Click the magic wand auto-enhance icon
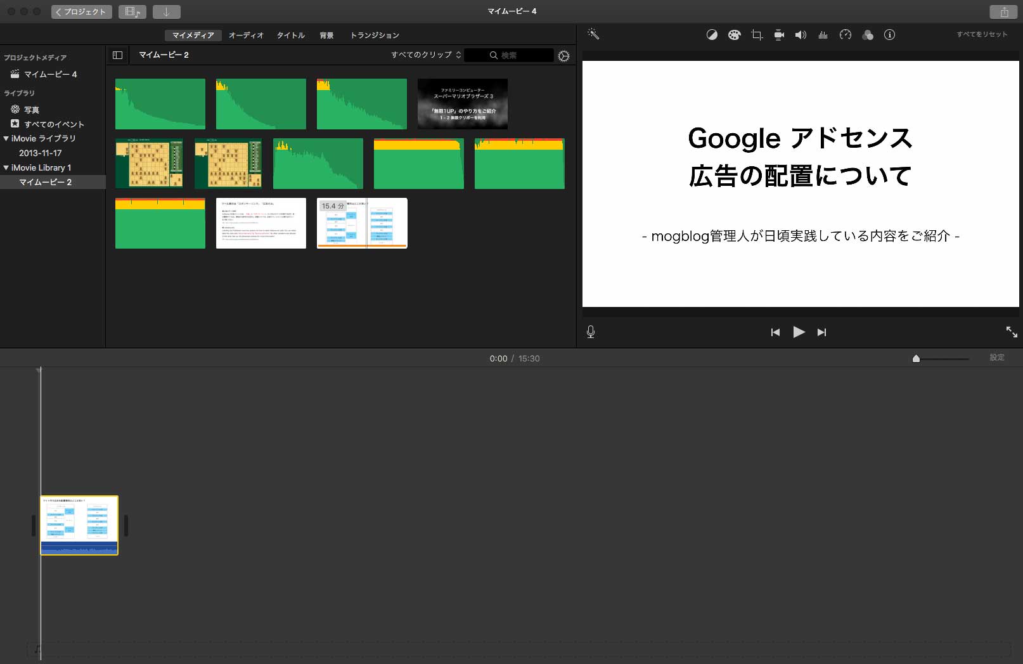 (593, 34)
